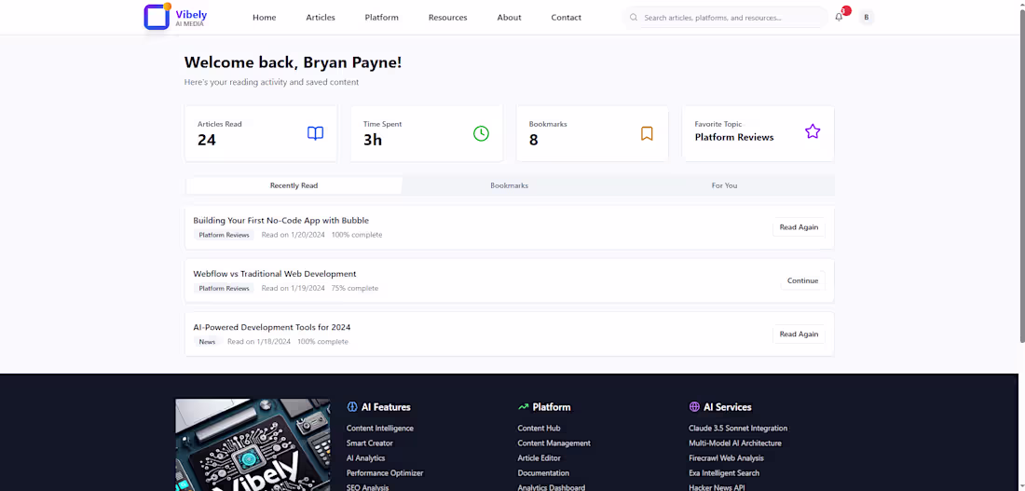Click the Articles Read stat card
Viewport: 1025px width, 491px height.
click(261, 133)
